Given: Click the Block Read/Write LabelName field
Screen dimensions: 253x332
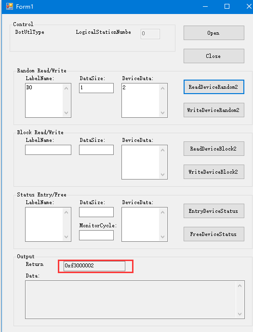Looking at the screenshot, I should coord(48,150).
